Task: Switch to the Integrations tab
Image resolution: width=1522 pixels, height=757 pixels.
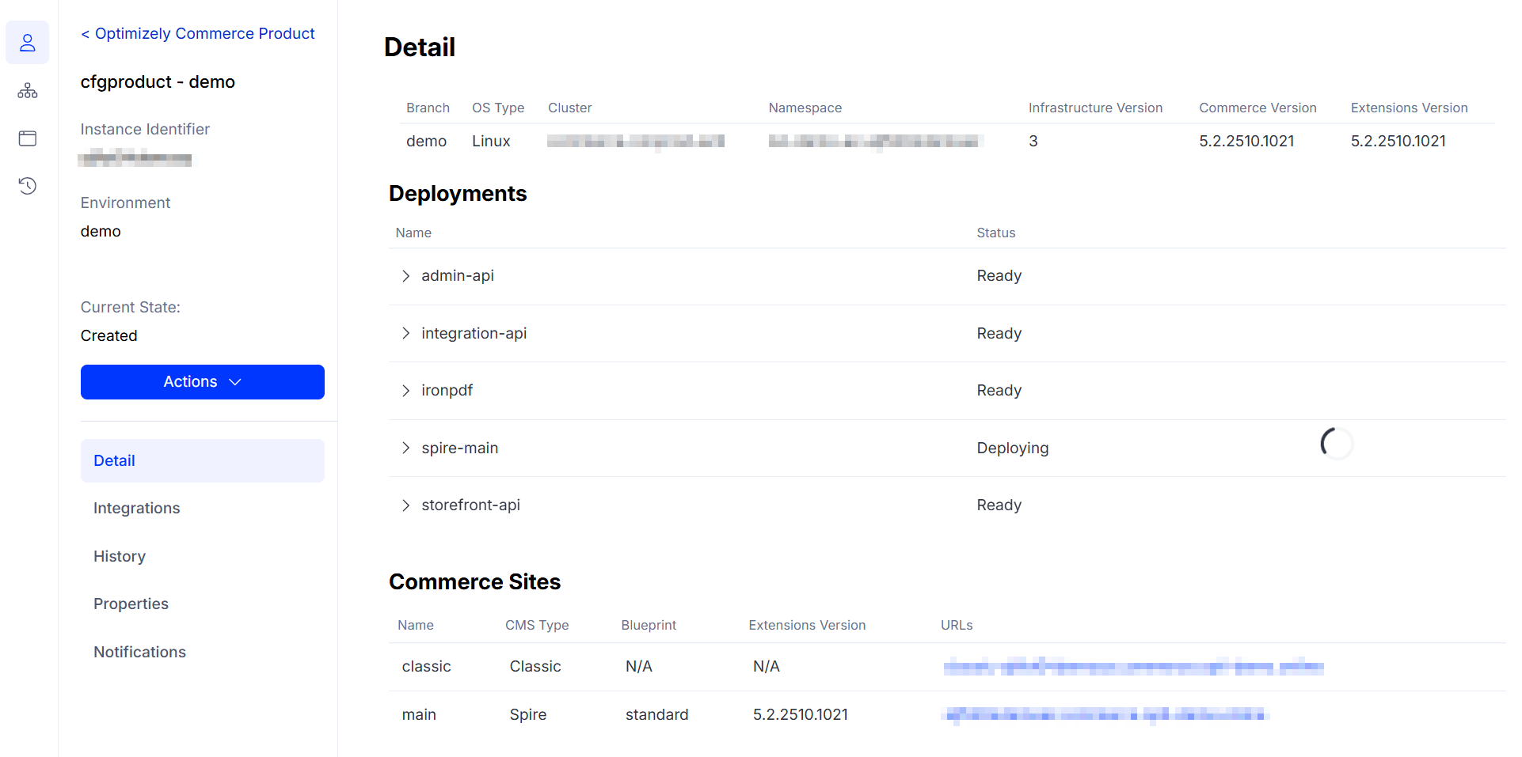Action: click(136, 508)
